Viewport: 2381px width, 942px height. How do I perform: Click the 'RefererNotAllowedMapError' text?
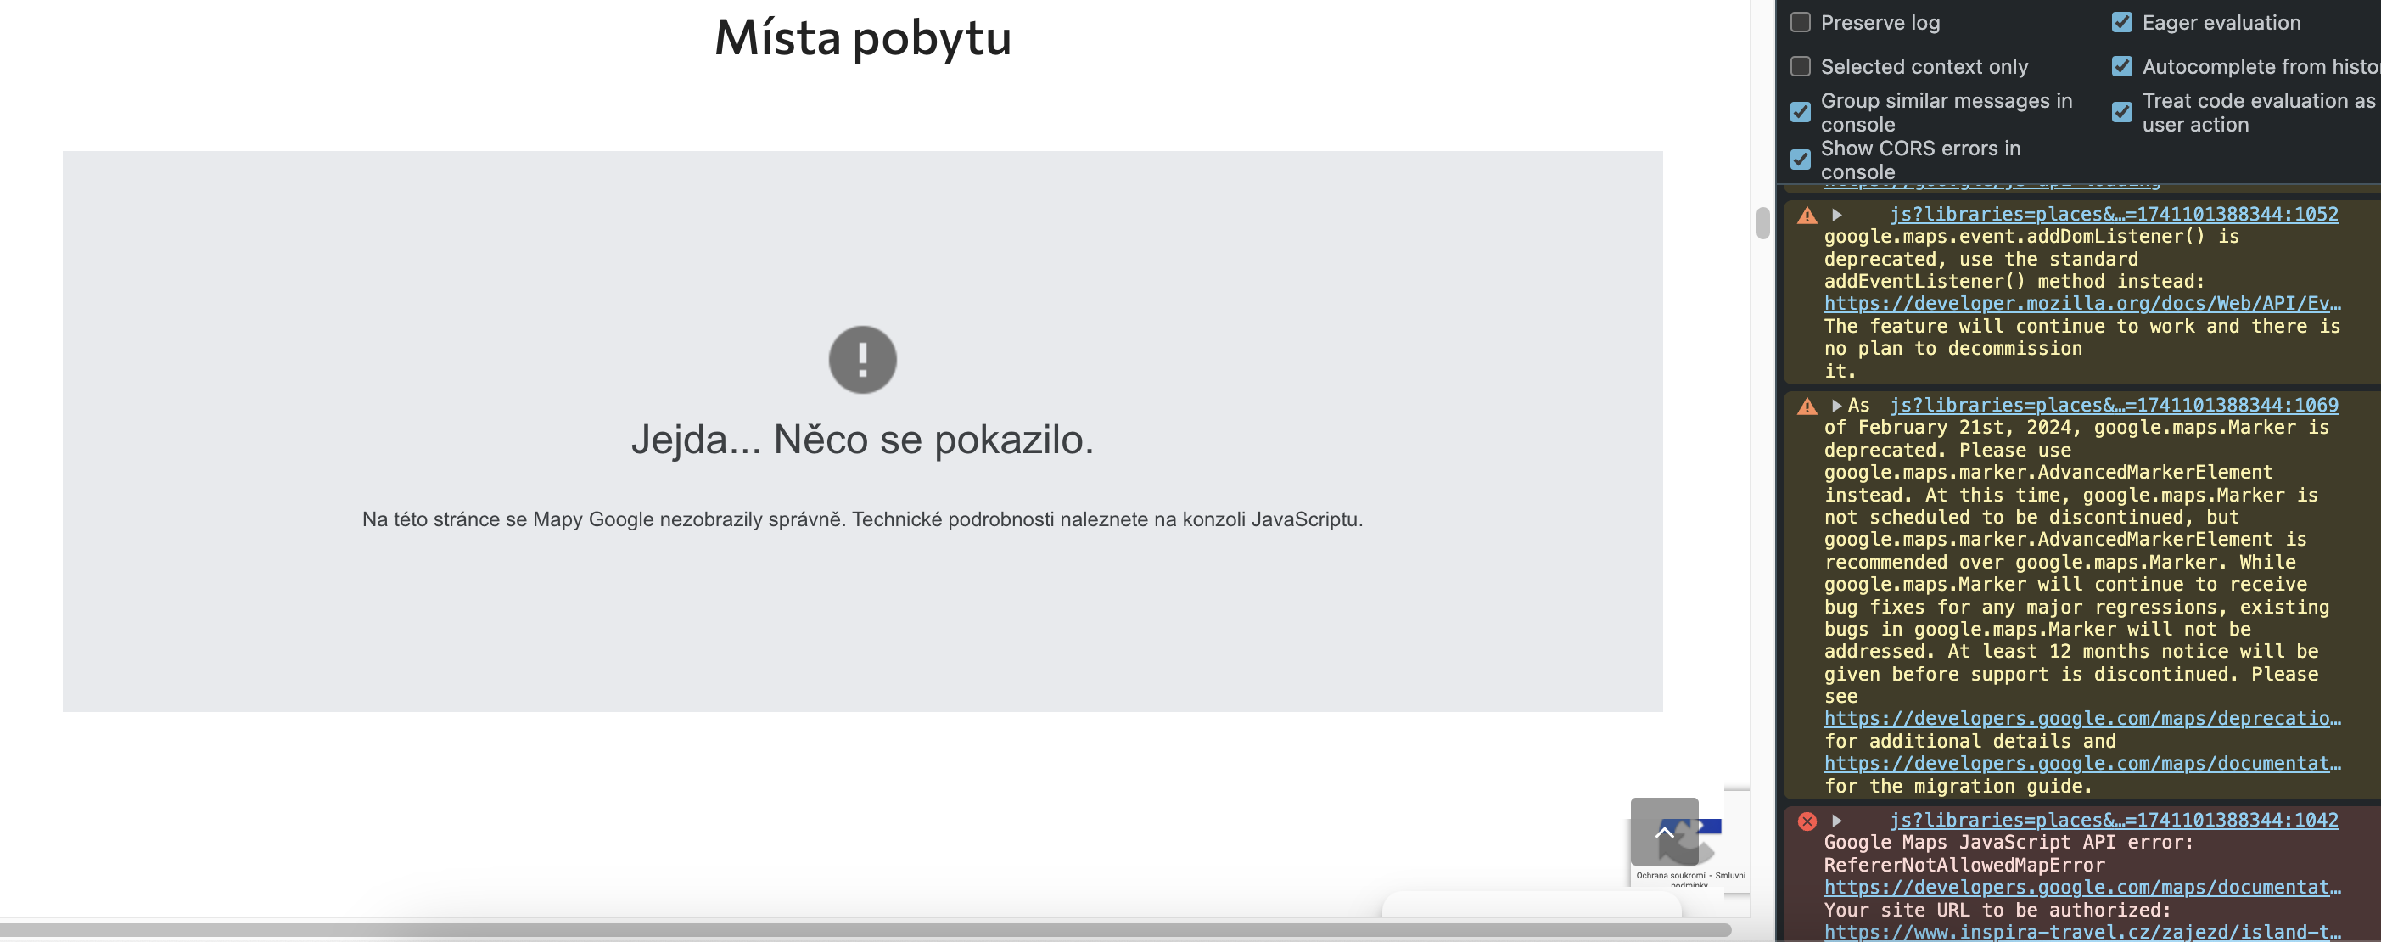pyautogui.click(x=1964, y=866)
